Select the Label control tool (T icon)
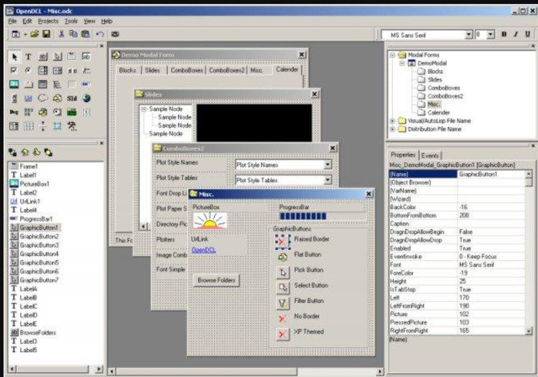The image size is (538, 377). point(28,57)
